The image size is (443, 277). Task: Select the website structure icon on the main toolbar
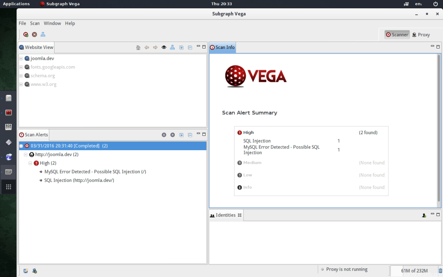coord(42,34)
